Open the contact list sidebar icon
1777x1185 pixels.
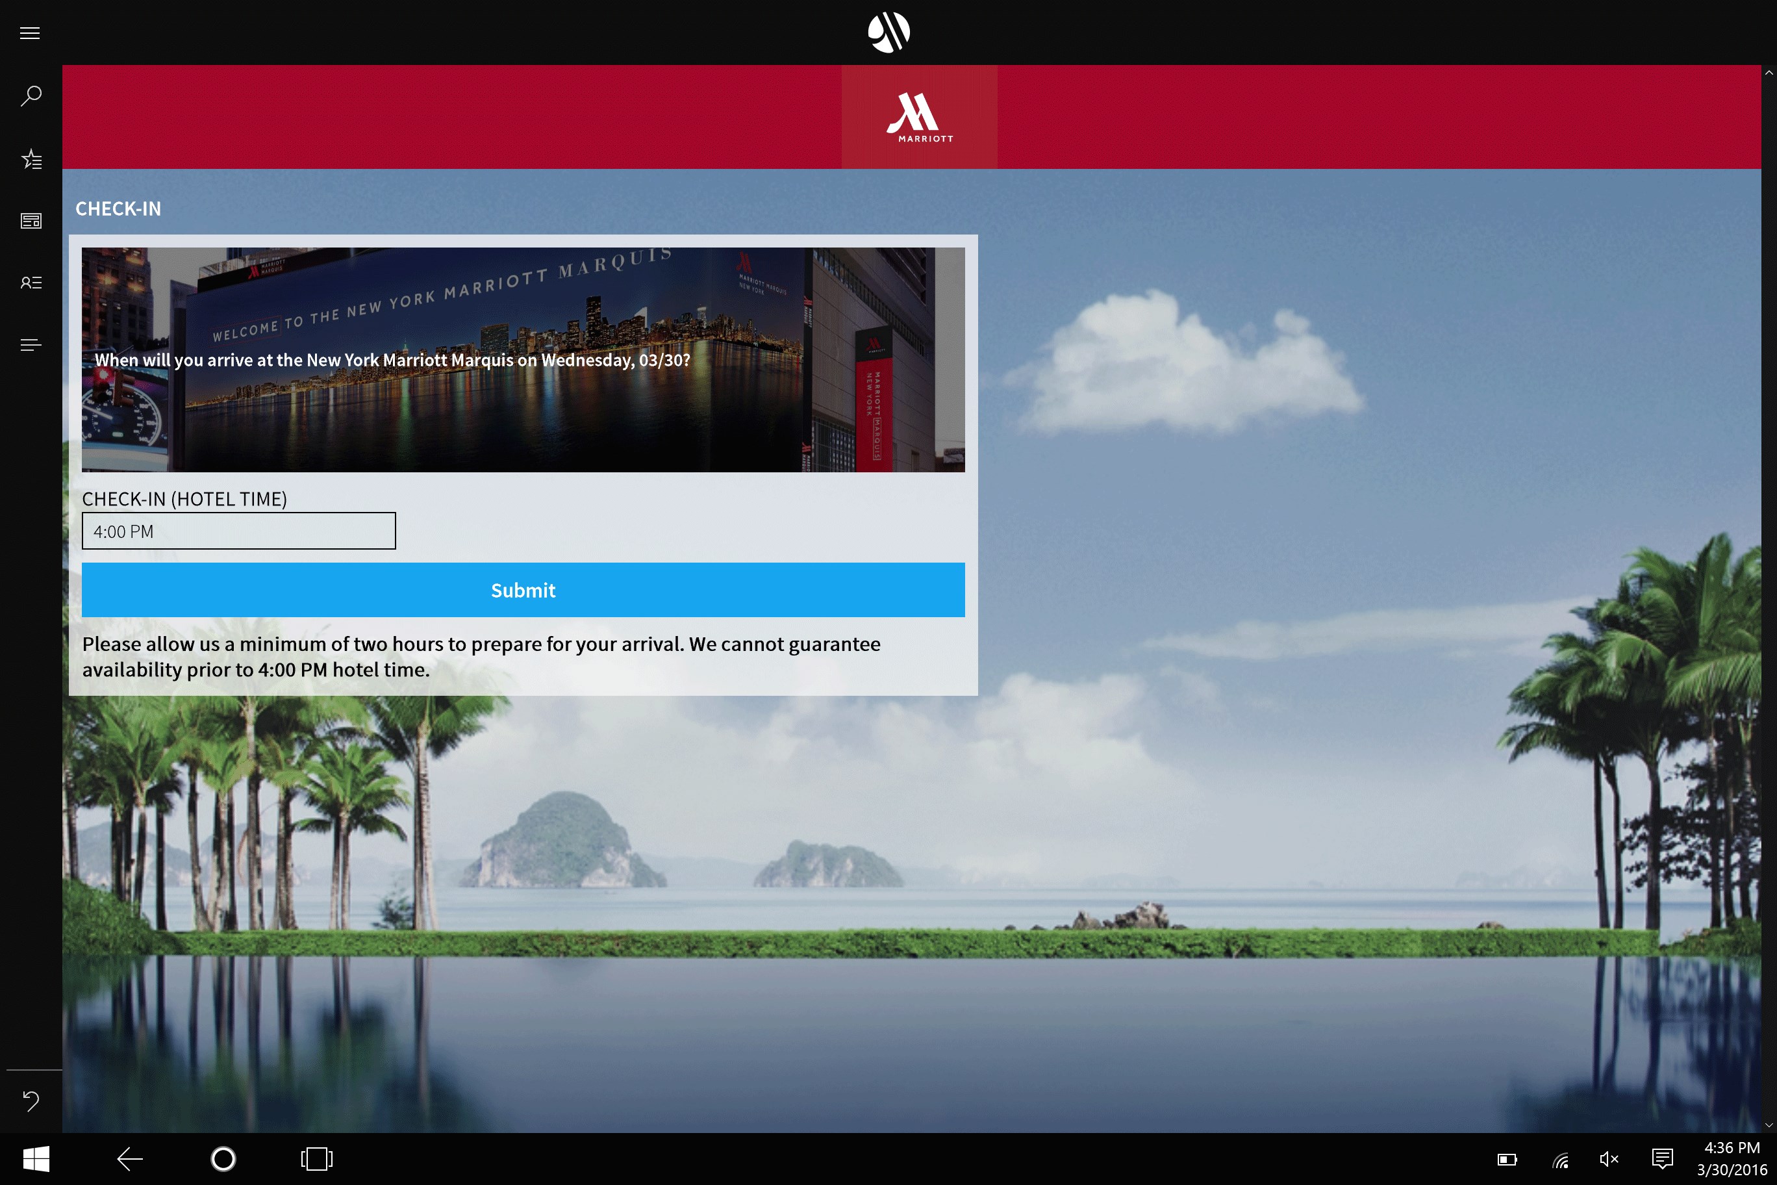coord(31,283)
